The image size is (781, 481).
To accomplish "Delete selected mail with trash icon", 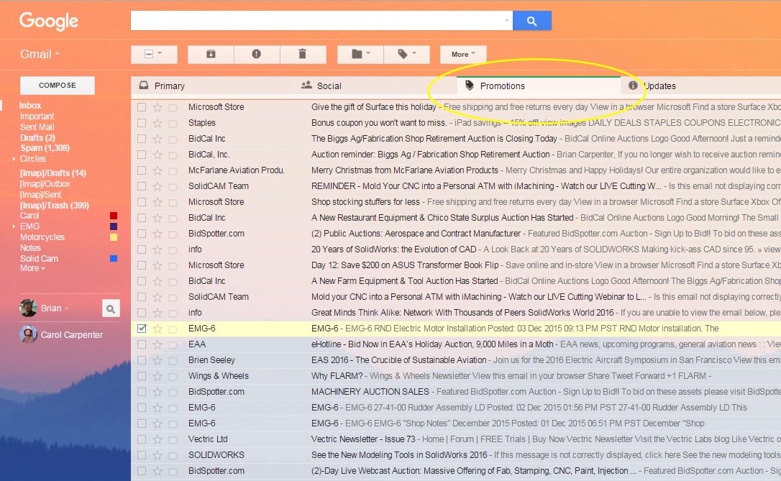I will click(x=302, y=54).
